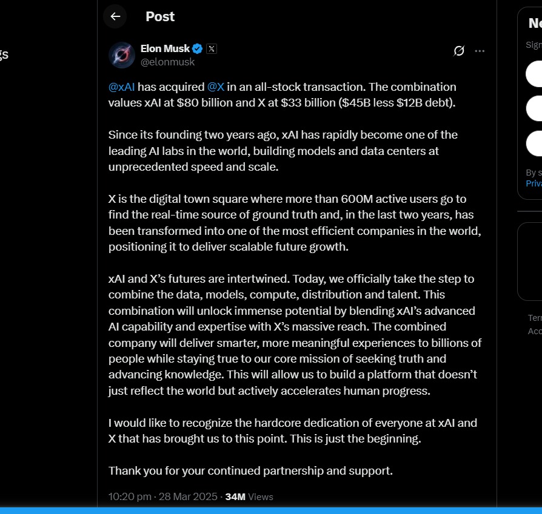This screenshot has width=542, height=514.
Task: Open the Accessibility footer link
Action: coord(535,331)
